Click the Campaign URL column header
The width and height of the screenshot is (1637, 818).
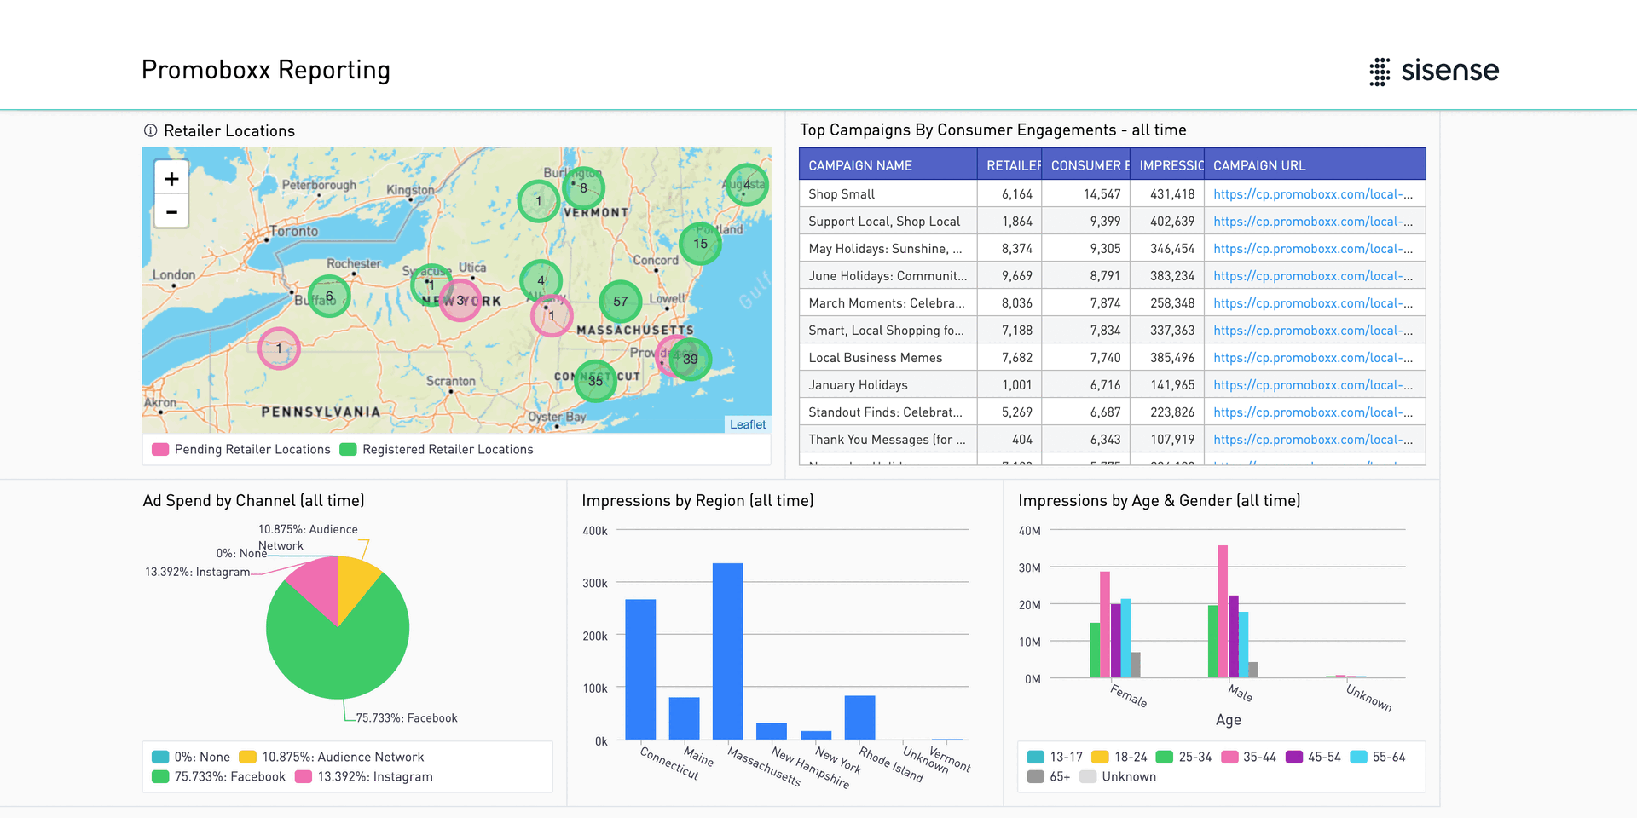(1259, 165)
